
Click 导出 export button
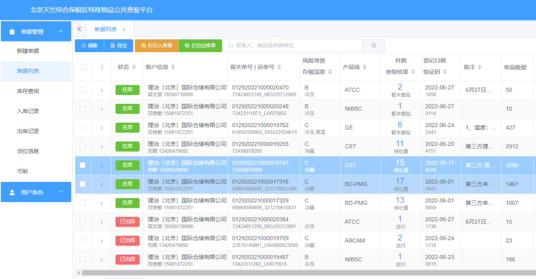point(118,46)
